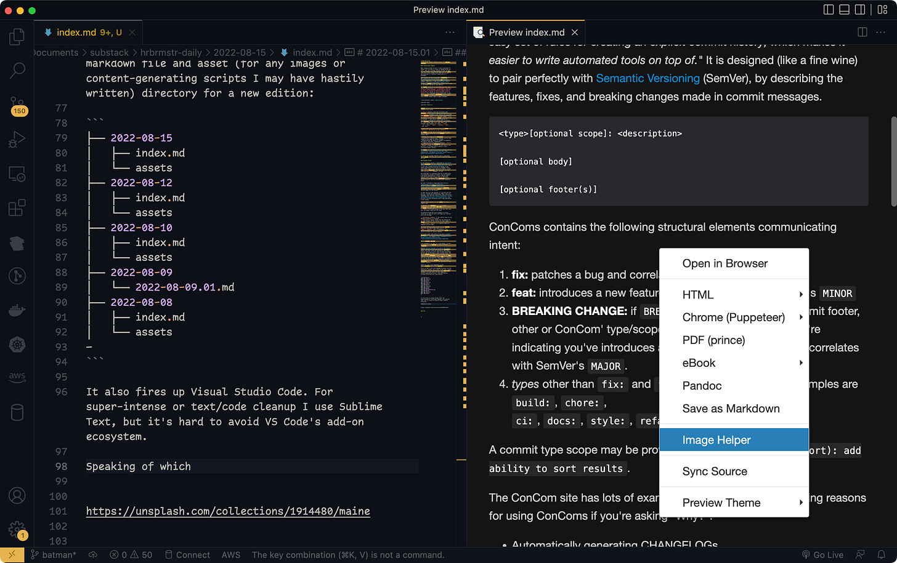Viewport: 897px width, 563px height.
Task: Expand the Preview Theme submenu
Action: pyautogui.click(x=734, y=503)
